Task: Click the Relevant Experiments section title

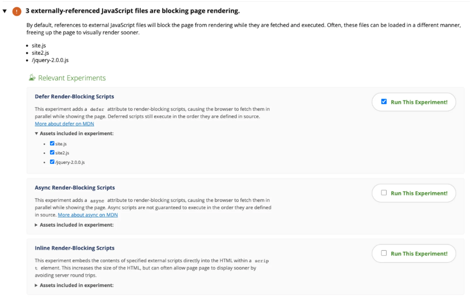Action: point(72,78)
